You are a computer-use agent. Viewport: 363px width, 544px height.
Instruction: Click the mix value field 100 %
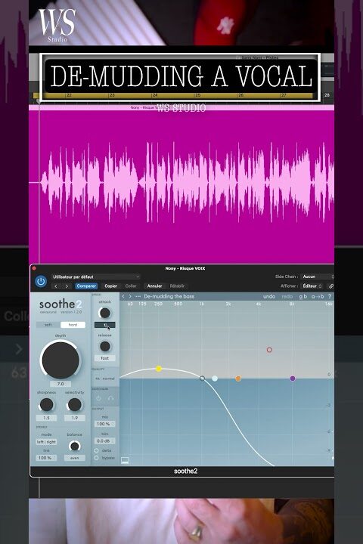[105, 424]
